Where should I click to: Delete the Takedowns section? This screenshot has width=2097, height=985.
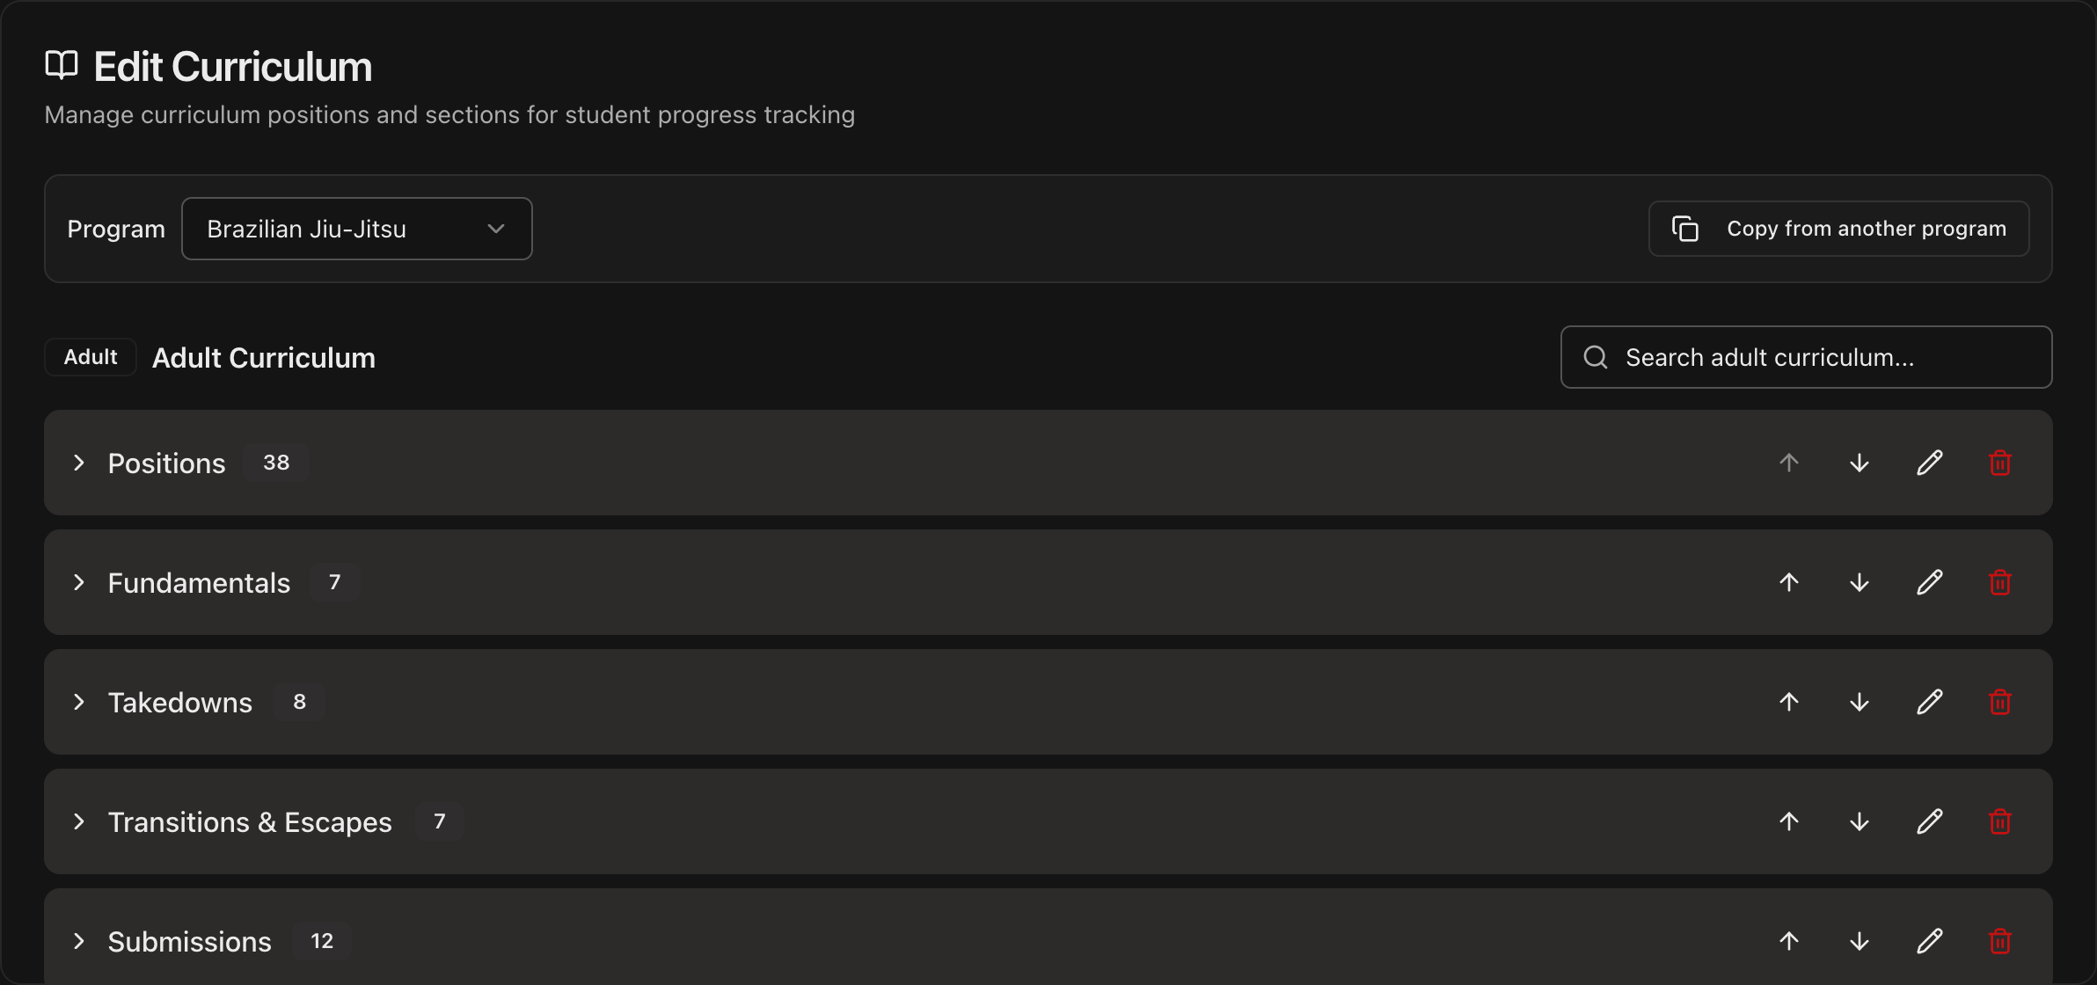(2000, 702)
